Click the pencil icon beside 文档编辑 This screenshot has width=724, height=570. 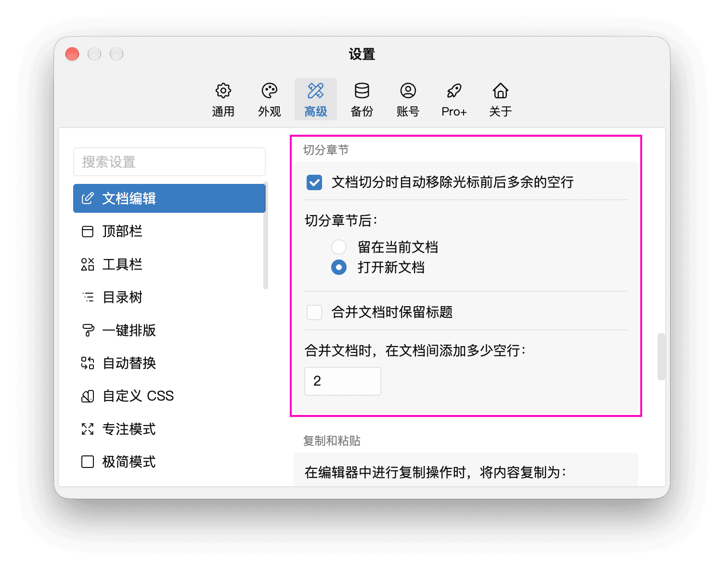pos(88,198)
